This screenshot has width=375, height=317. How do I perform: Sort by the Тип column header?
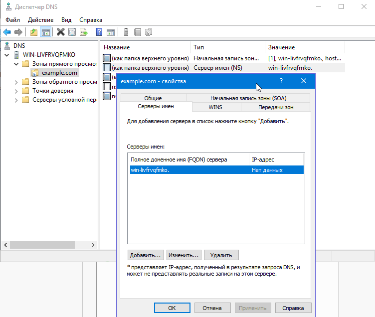coord(228,47)
